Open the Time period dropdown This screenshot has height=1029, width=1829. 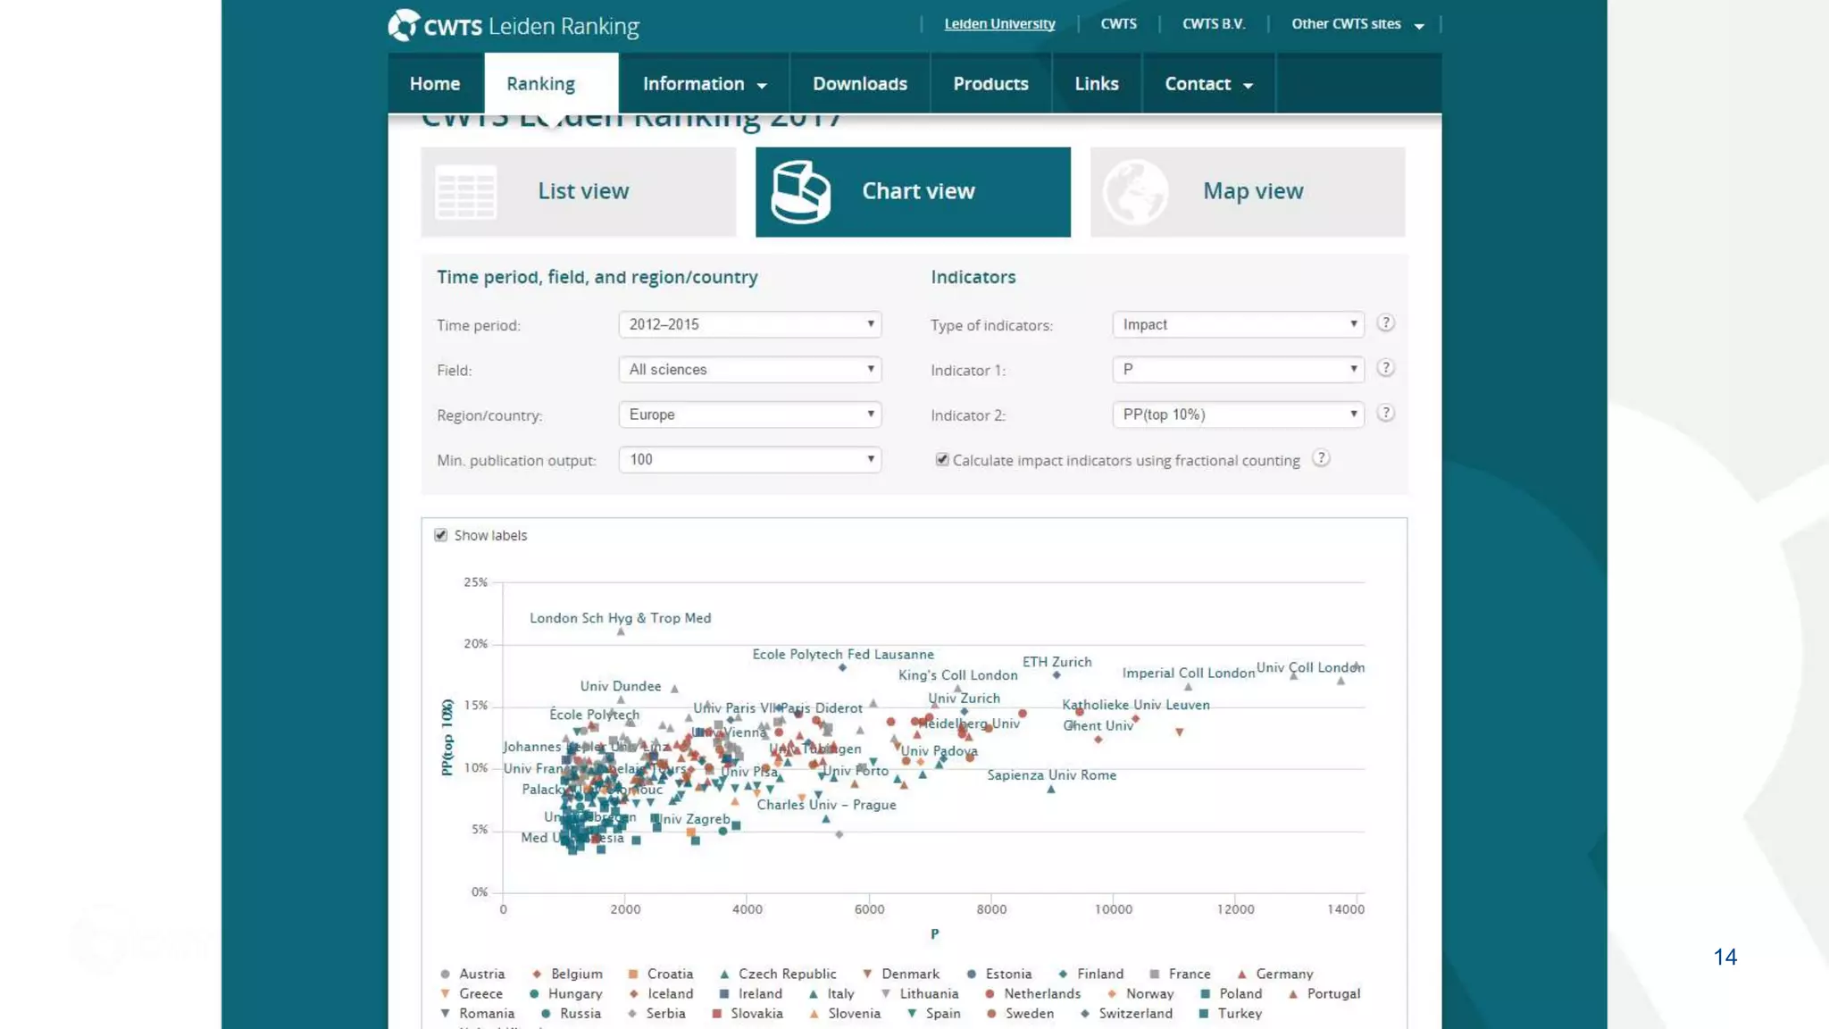[x=749, y=324]
